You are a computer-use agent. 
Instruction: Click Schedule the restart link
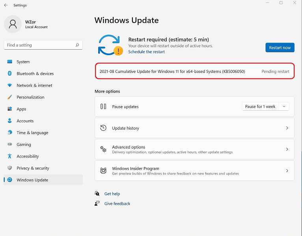146,52
